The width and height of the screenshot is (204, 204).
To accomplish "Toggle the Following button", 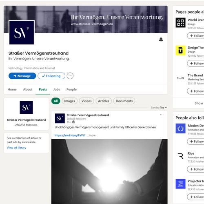I will coord(51,76).
